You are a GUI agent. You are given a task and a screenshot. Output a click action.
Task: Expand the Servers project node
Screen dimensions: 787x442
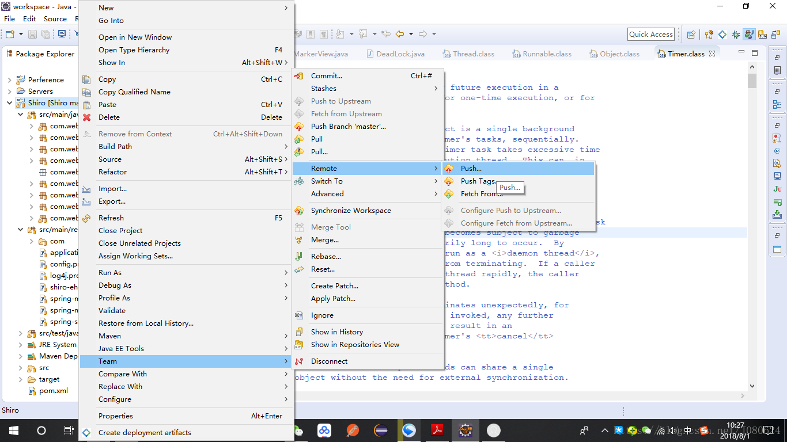[x=10, y=92]
